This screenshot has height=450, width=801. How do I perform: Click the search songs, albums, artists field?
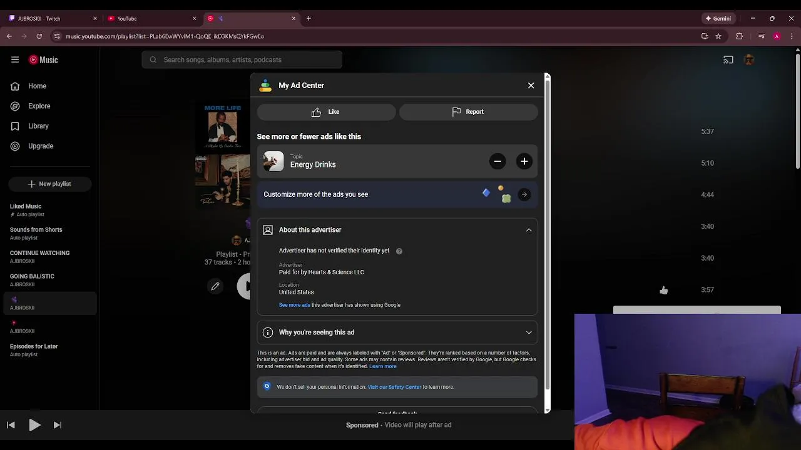tap(242, 60)
